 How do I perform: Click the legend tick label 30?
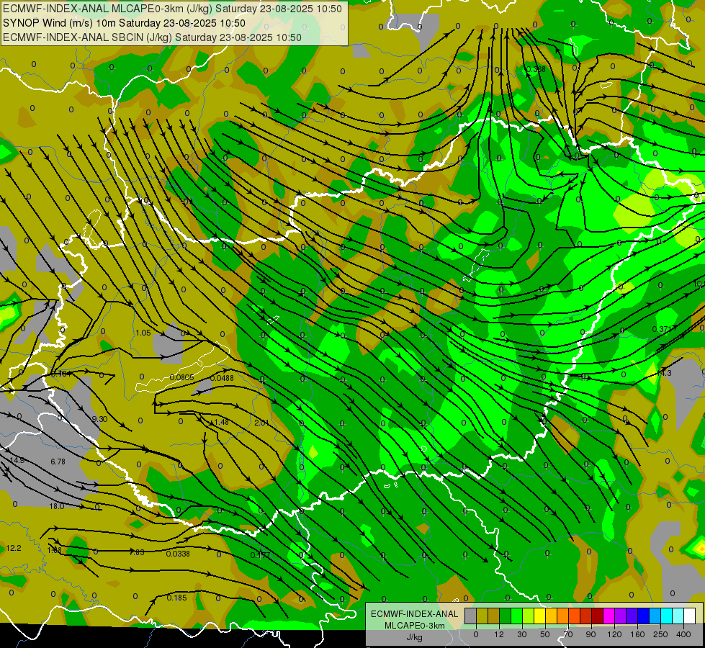point(522,634)
